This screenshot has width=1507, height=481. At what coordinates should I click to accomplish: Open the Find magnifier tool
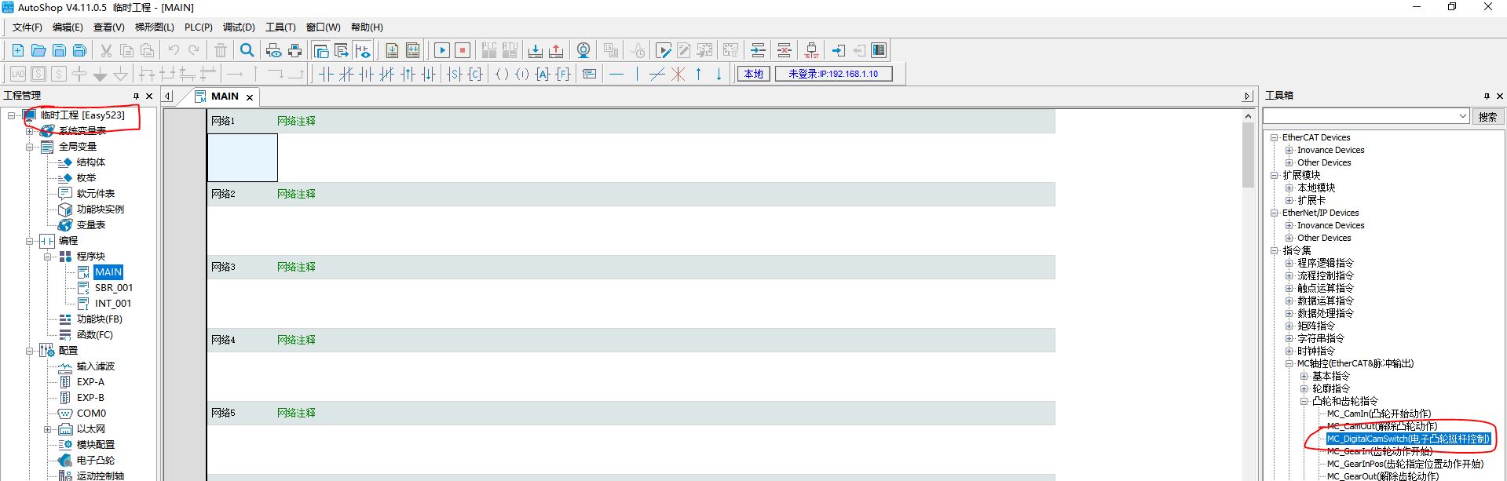pos(247,50)
